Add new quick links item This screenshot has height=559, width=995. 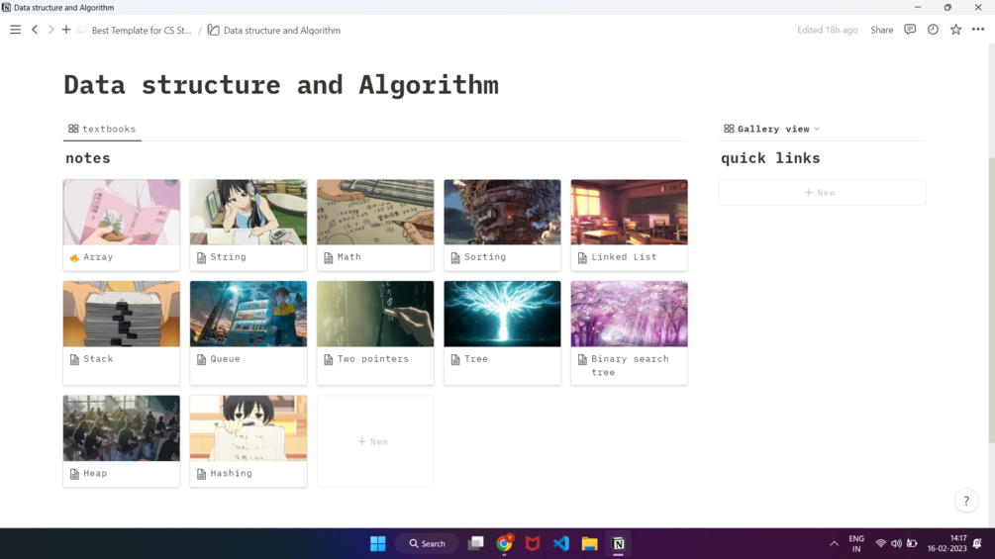pyautogui.click(x=822, y=192)
